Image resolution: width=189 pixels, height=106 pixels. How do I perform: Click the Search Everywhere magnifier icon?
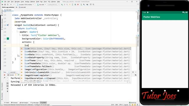pos(93,5)
